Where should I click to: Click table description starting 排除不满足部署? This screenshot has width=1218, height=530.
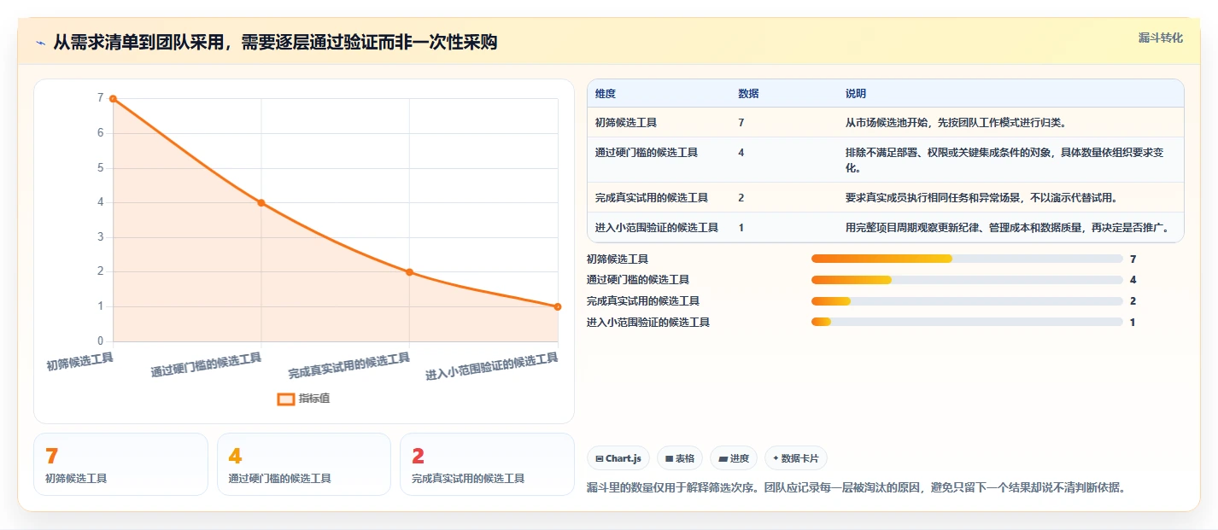[1004, 160]
